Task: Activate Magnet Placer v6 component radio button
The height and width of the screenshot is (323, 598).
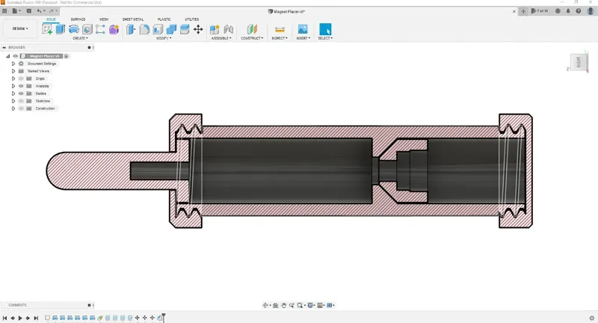Action: click(67, 56)
